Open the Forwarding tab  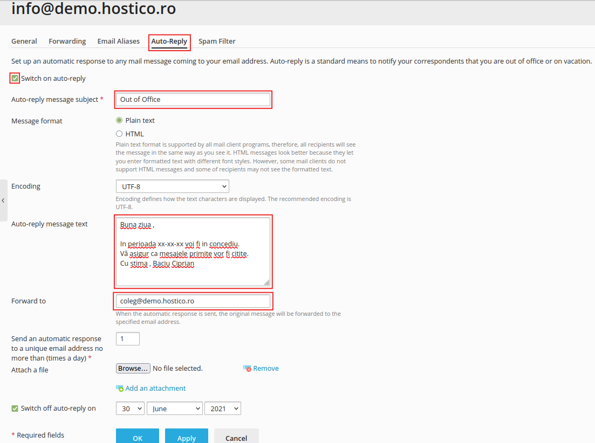click(67, 41)
